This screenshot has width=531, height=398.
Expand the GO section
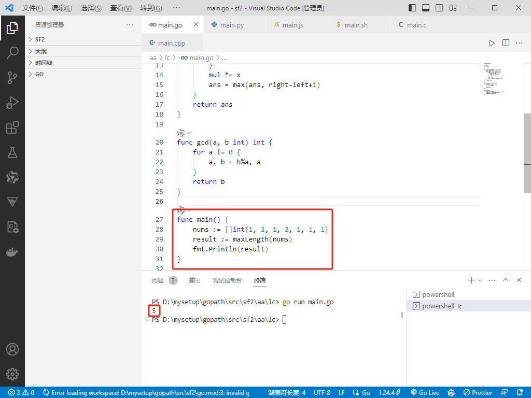83,74
